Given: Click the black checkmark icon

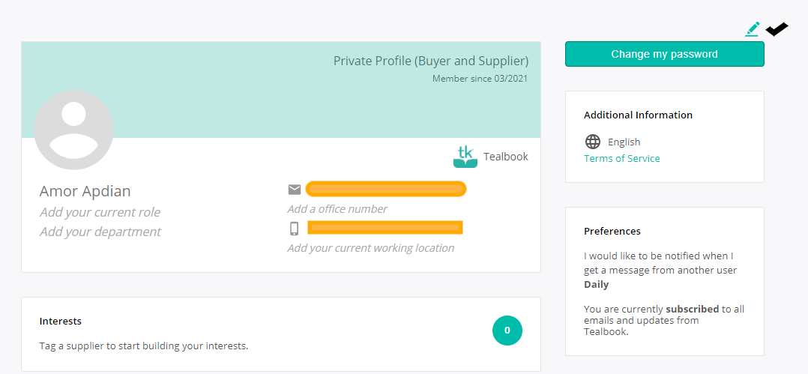Looking at the screenshot, I should (777, 30).
